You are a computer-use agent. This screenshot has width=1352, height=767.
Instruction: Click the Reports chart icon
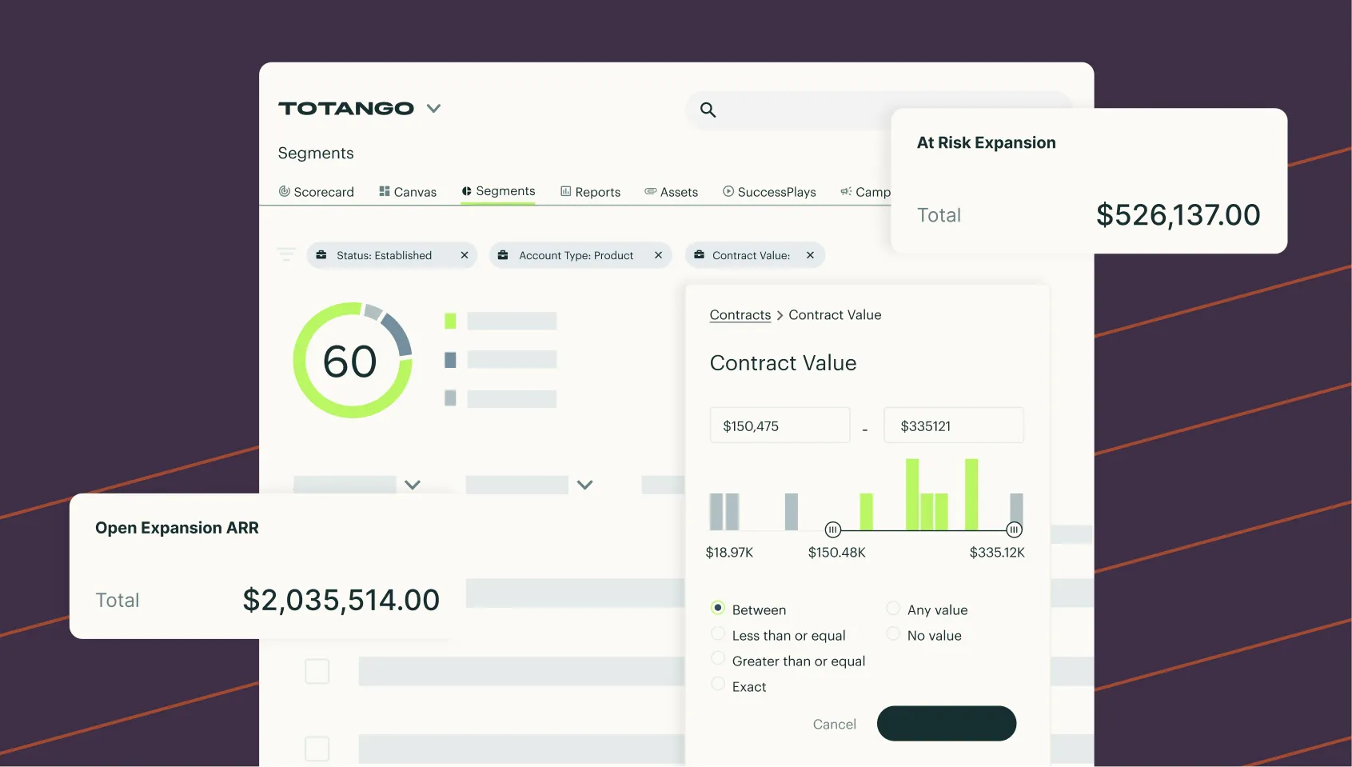(566, 191)
